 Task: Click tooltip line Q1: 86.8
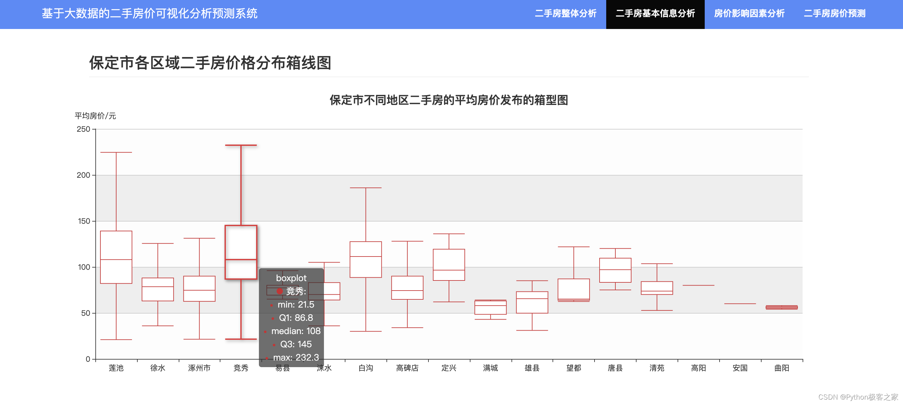pos(296,318)
